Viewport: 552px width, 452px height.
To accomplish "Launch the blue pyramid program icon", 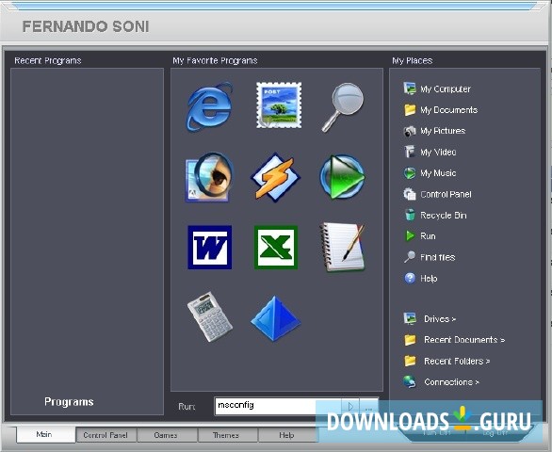I will (276, 318).
